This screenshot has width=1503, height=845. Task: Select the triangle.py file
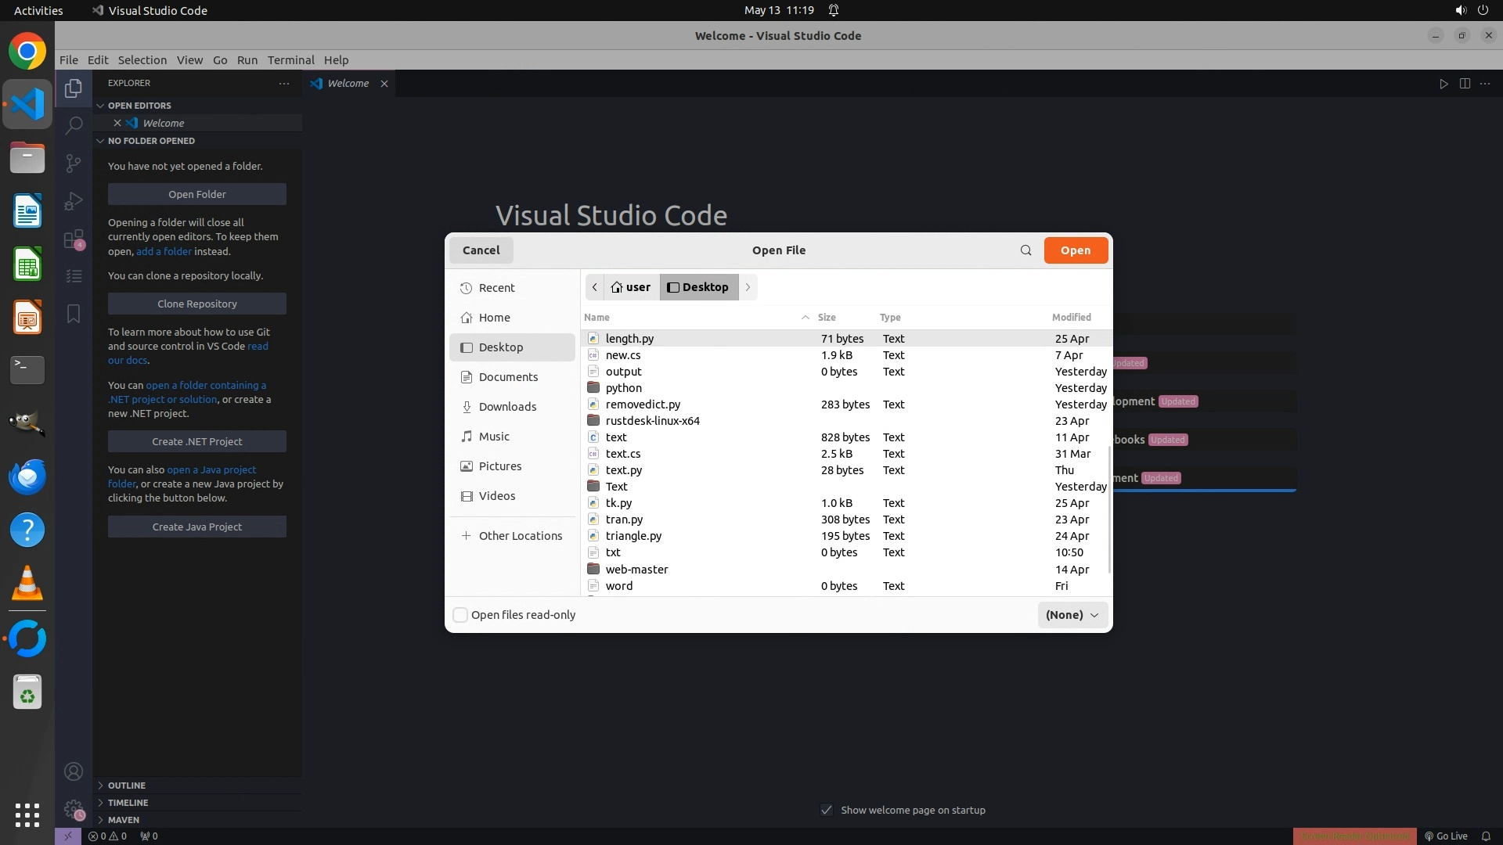tap(633, 536)
